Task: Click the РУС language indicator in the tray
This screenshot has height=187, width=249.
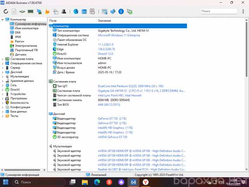Action: (222, 182)
